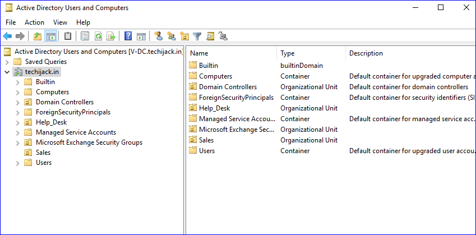Toggle Show/Hide Action Pane icon
This screenshot has width=476, height=235.
click(x=141, y=36)
